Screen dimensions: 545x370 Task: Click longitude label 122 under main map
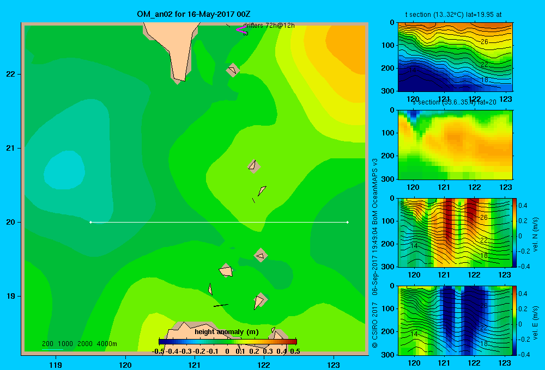tap(264, 365)
